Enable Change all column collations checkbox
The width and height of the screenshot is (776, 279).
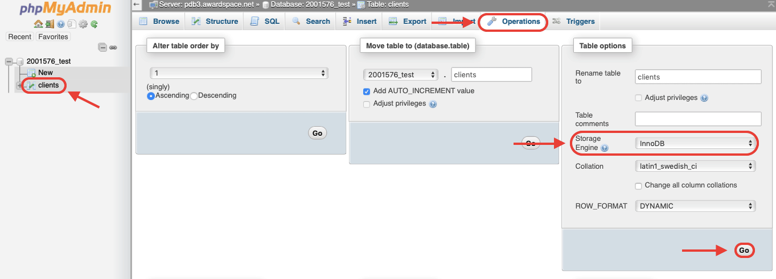tap(639, 186)
